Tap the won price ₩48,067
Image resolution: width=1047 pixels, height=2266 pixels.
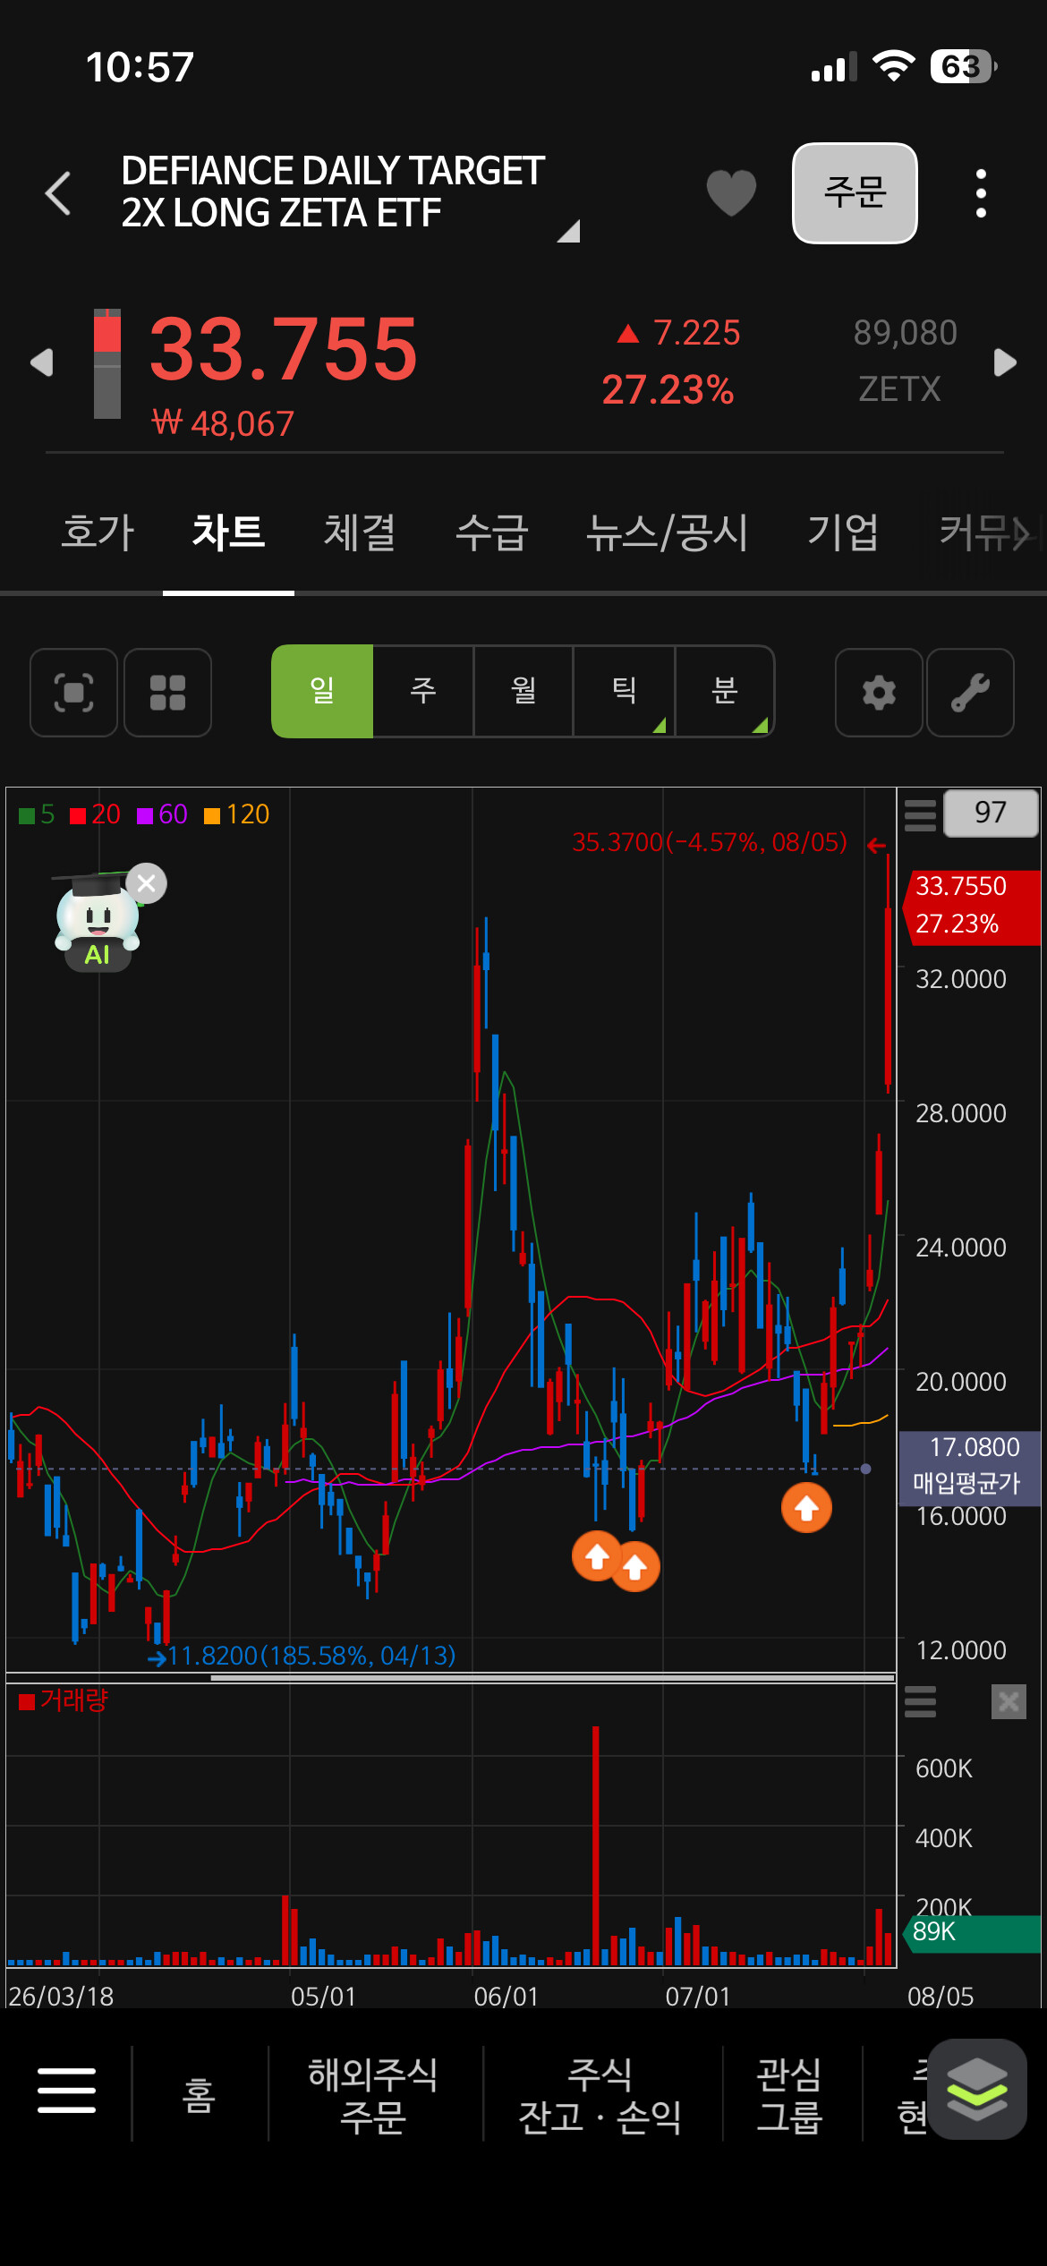pos(223,423)
